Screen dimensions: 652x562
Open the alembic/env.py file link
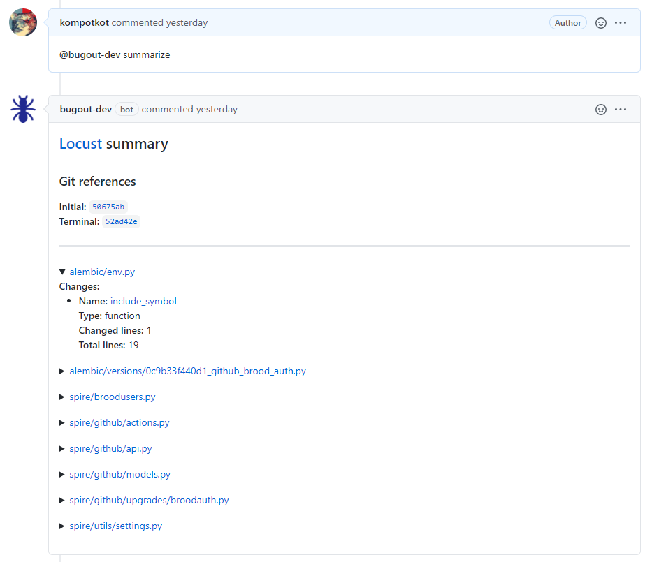coord(102,272)
